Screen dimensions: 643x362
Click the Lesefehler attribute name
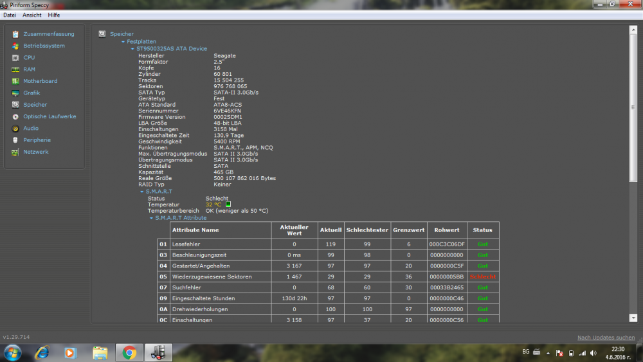[x=186, y=244]
